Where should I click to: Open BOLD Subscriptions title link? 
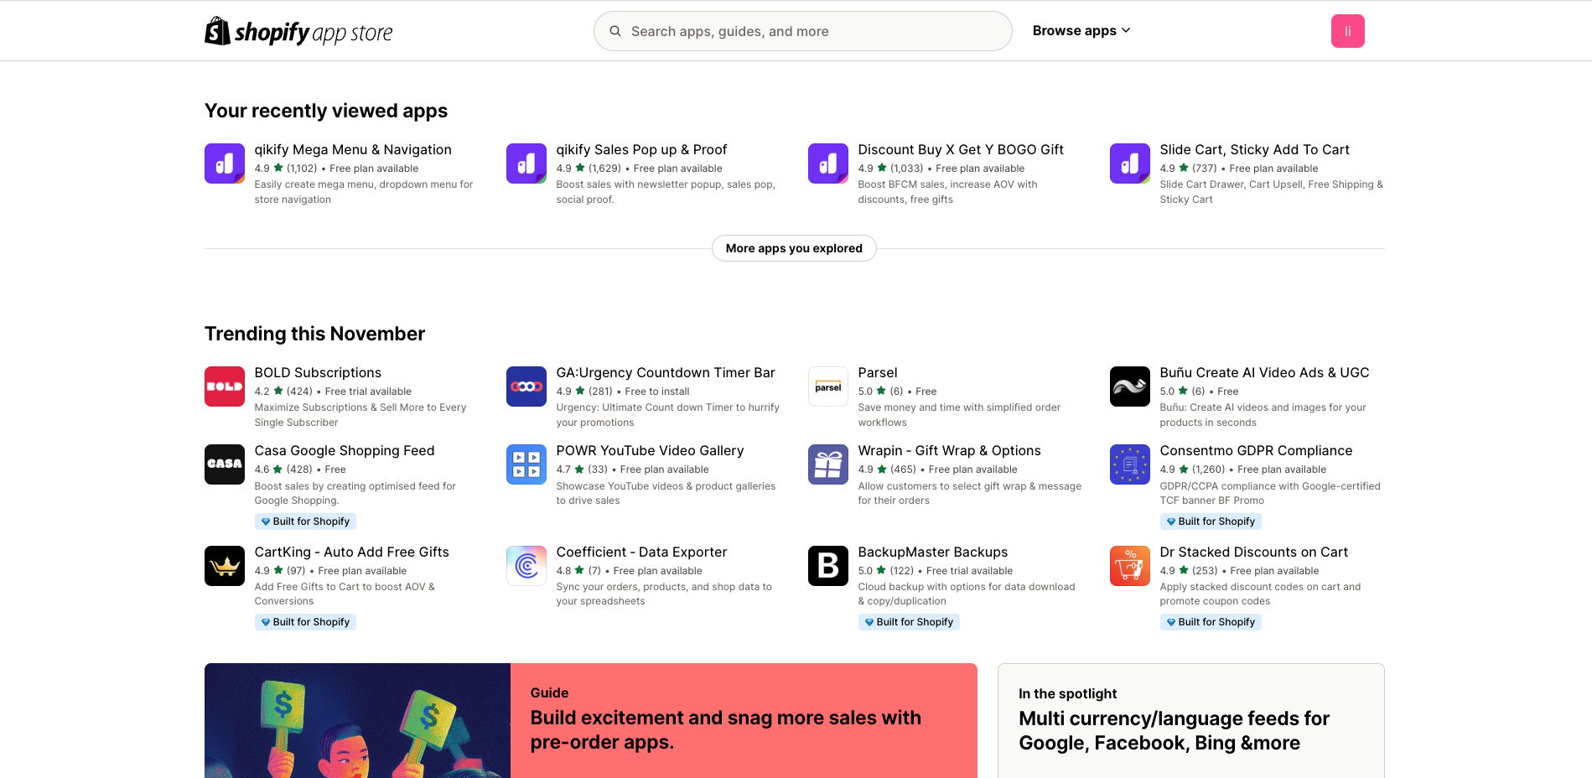click(x=318, y=372)
